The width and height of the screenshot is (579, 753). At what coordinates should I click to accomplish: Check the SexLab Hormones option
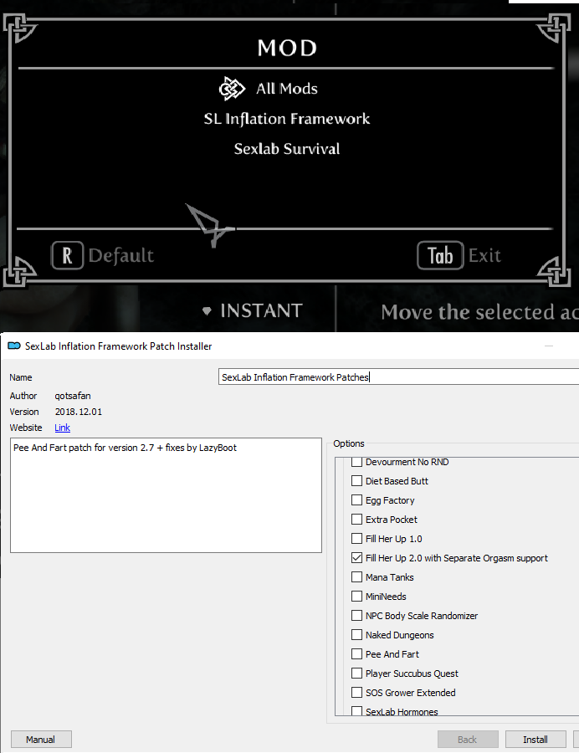pyautogui.click(x=356, y=710)
